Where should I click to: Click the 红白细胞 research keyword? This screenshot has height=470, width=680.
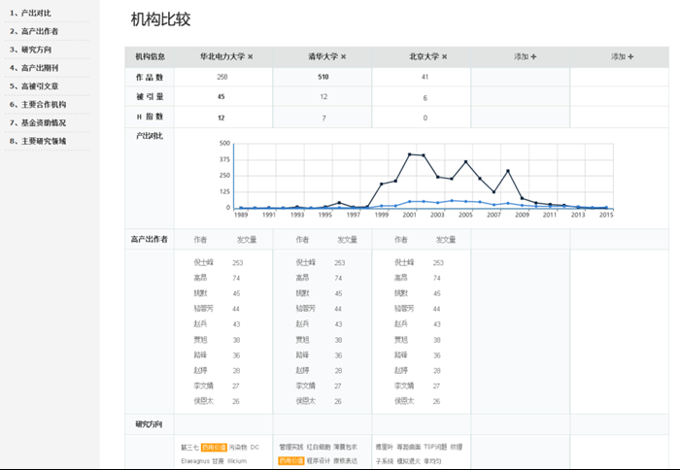tap(319, 447)
